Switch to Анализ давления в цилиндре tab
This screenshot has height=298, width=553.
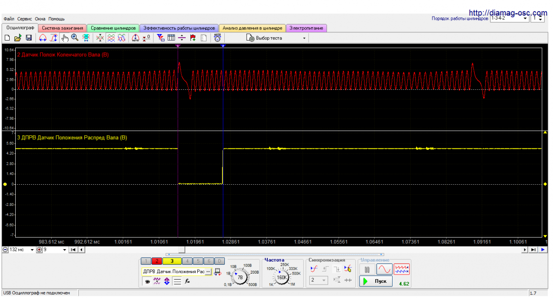point(253,28)
